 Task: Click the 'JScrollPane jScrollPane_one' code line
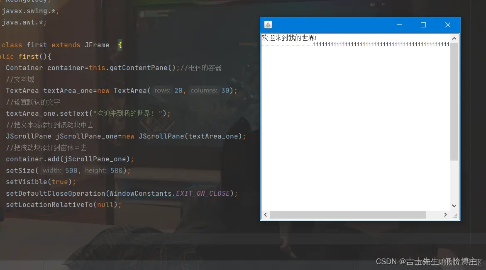126,136
